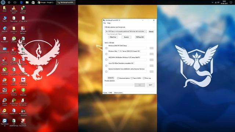Select the Internet Download Manager desktop icon
Image resolution: width=235 pixels, height=132 pixels.
[x=23, y=10]
